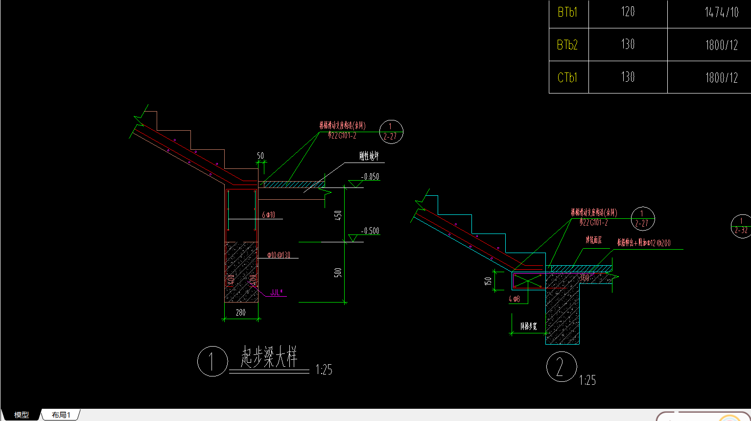
Task: Select the -0.050 elevation mark
Action: [370, 177]
